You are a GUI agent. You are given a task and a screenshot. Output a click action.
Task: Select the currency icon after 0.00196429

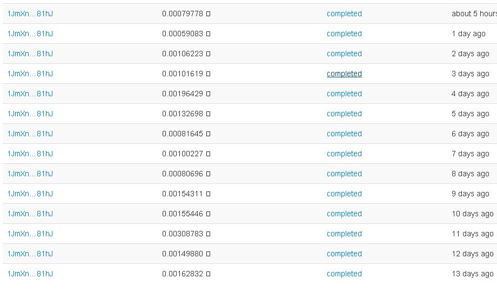click(x=209, y=94)
